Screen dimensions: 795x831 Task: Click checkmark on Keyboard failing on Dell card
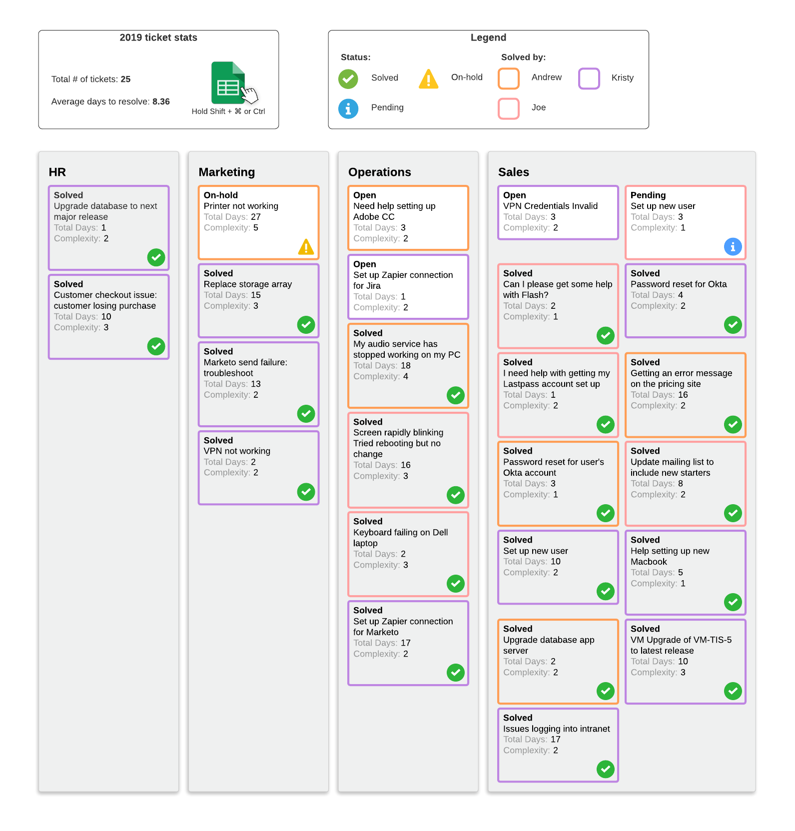(455, 583)
